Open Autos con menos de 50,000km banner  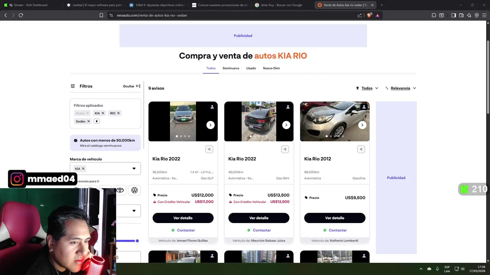click(x=105, y=142)
